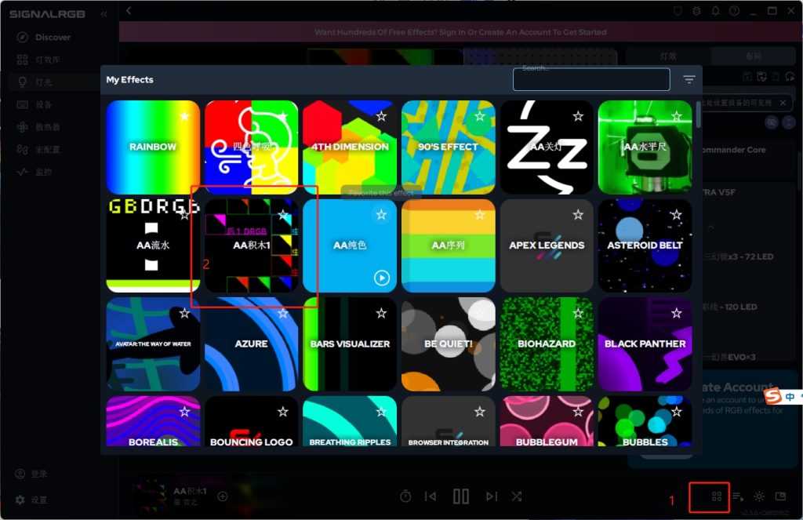Viewport: 803px width, 520px height.
Task: Click the trash delete icon under tabs
Action: (x=776, y=76)
